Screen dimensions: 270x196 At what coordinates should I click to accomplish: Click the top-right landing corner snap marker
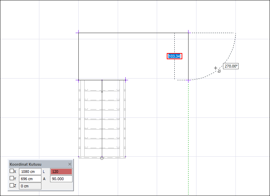click(189, 33)
